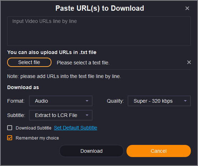Click the Remember my choice label
Viewport: 198px width, 166px height.
tap(37, 138)
